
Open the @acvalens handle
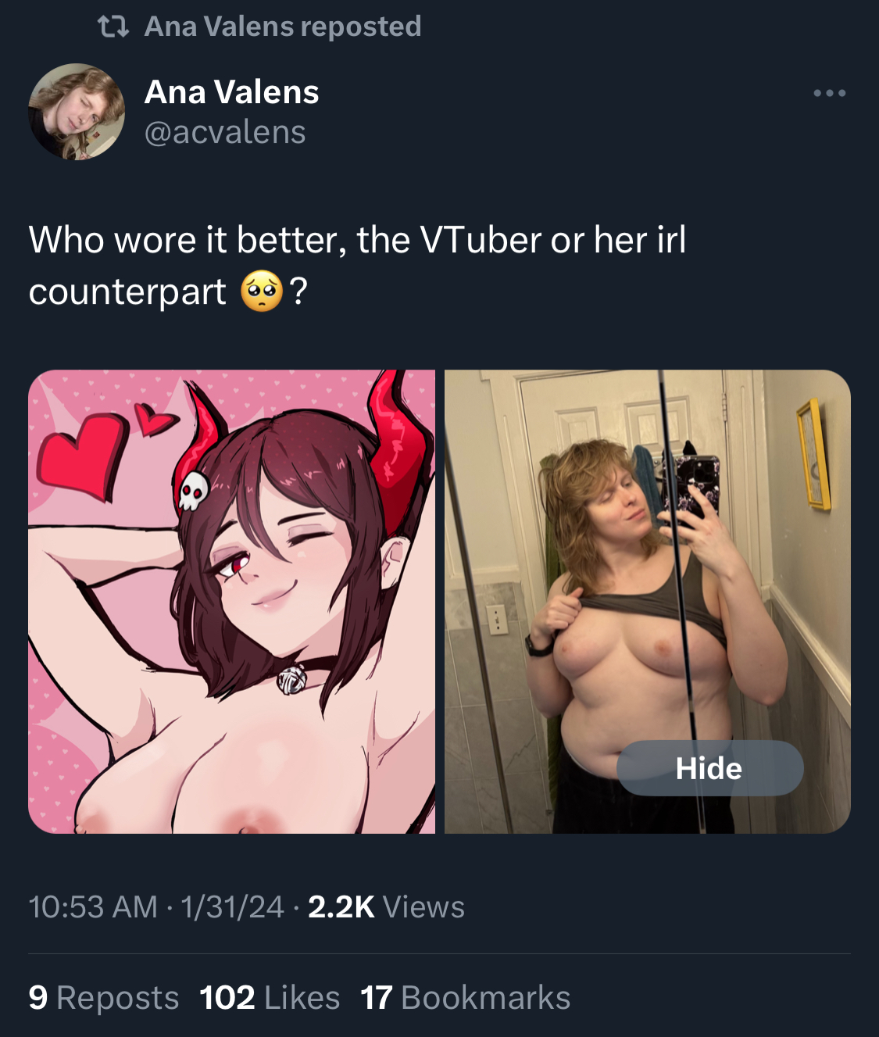coord(225,132)
